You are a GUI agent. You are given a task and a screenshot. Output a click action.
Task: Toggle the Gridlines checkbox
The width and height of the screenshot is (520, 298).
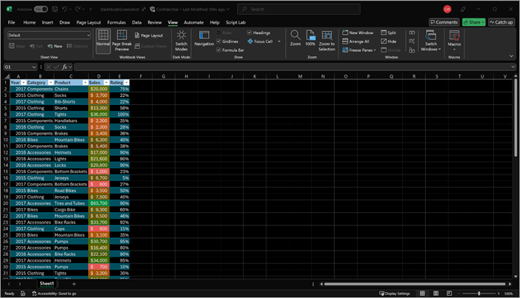[219, 41]
